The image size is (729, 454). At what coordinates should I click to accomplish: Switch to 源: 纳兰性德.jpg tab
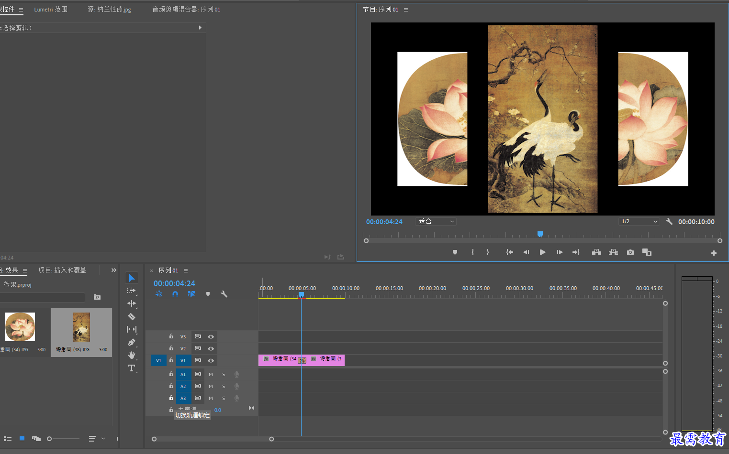[x=109, y=10]
